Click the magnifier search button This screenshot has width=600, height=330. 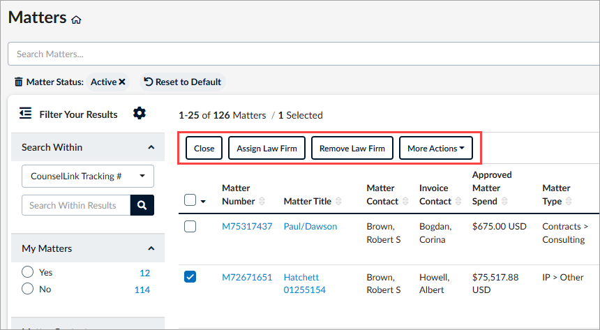click(x=142, y=205)
